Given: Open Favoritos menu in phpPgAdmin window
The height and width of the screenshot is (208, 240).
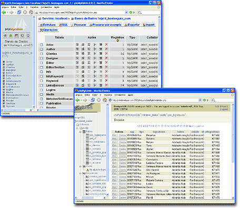Looking at the screenshot, I should [x=108, y=95].
